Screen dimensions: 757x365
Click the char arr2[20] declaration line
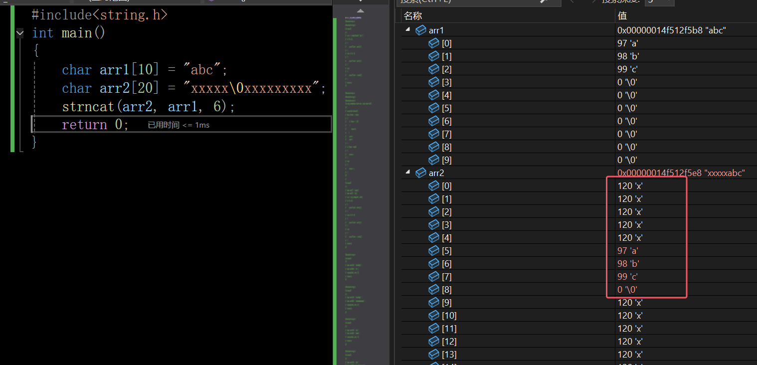point(193,88)
